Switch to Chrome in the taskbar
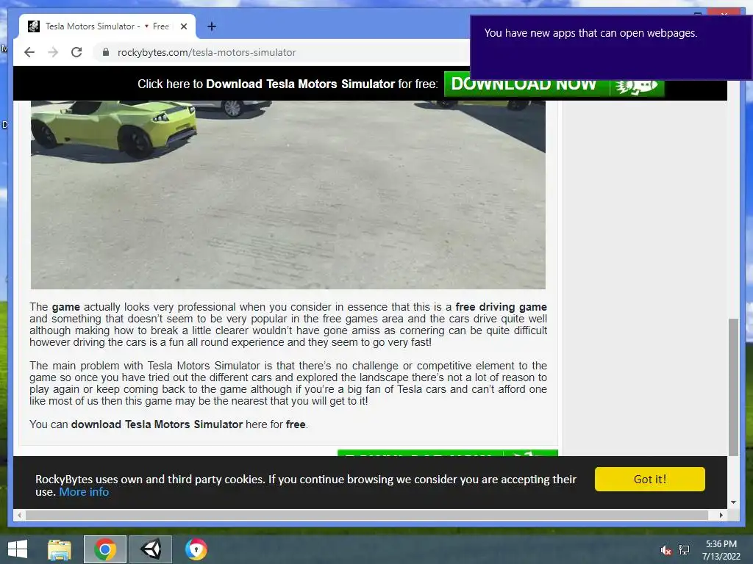This screenshot has height=564, width=753. point(105,549)
